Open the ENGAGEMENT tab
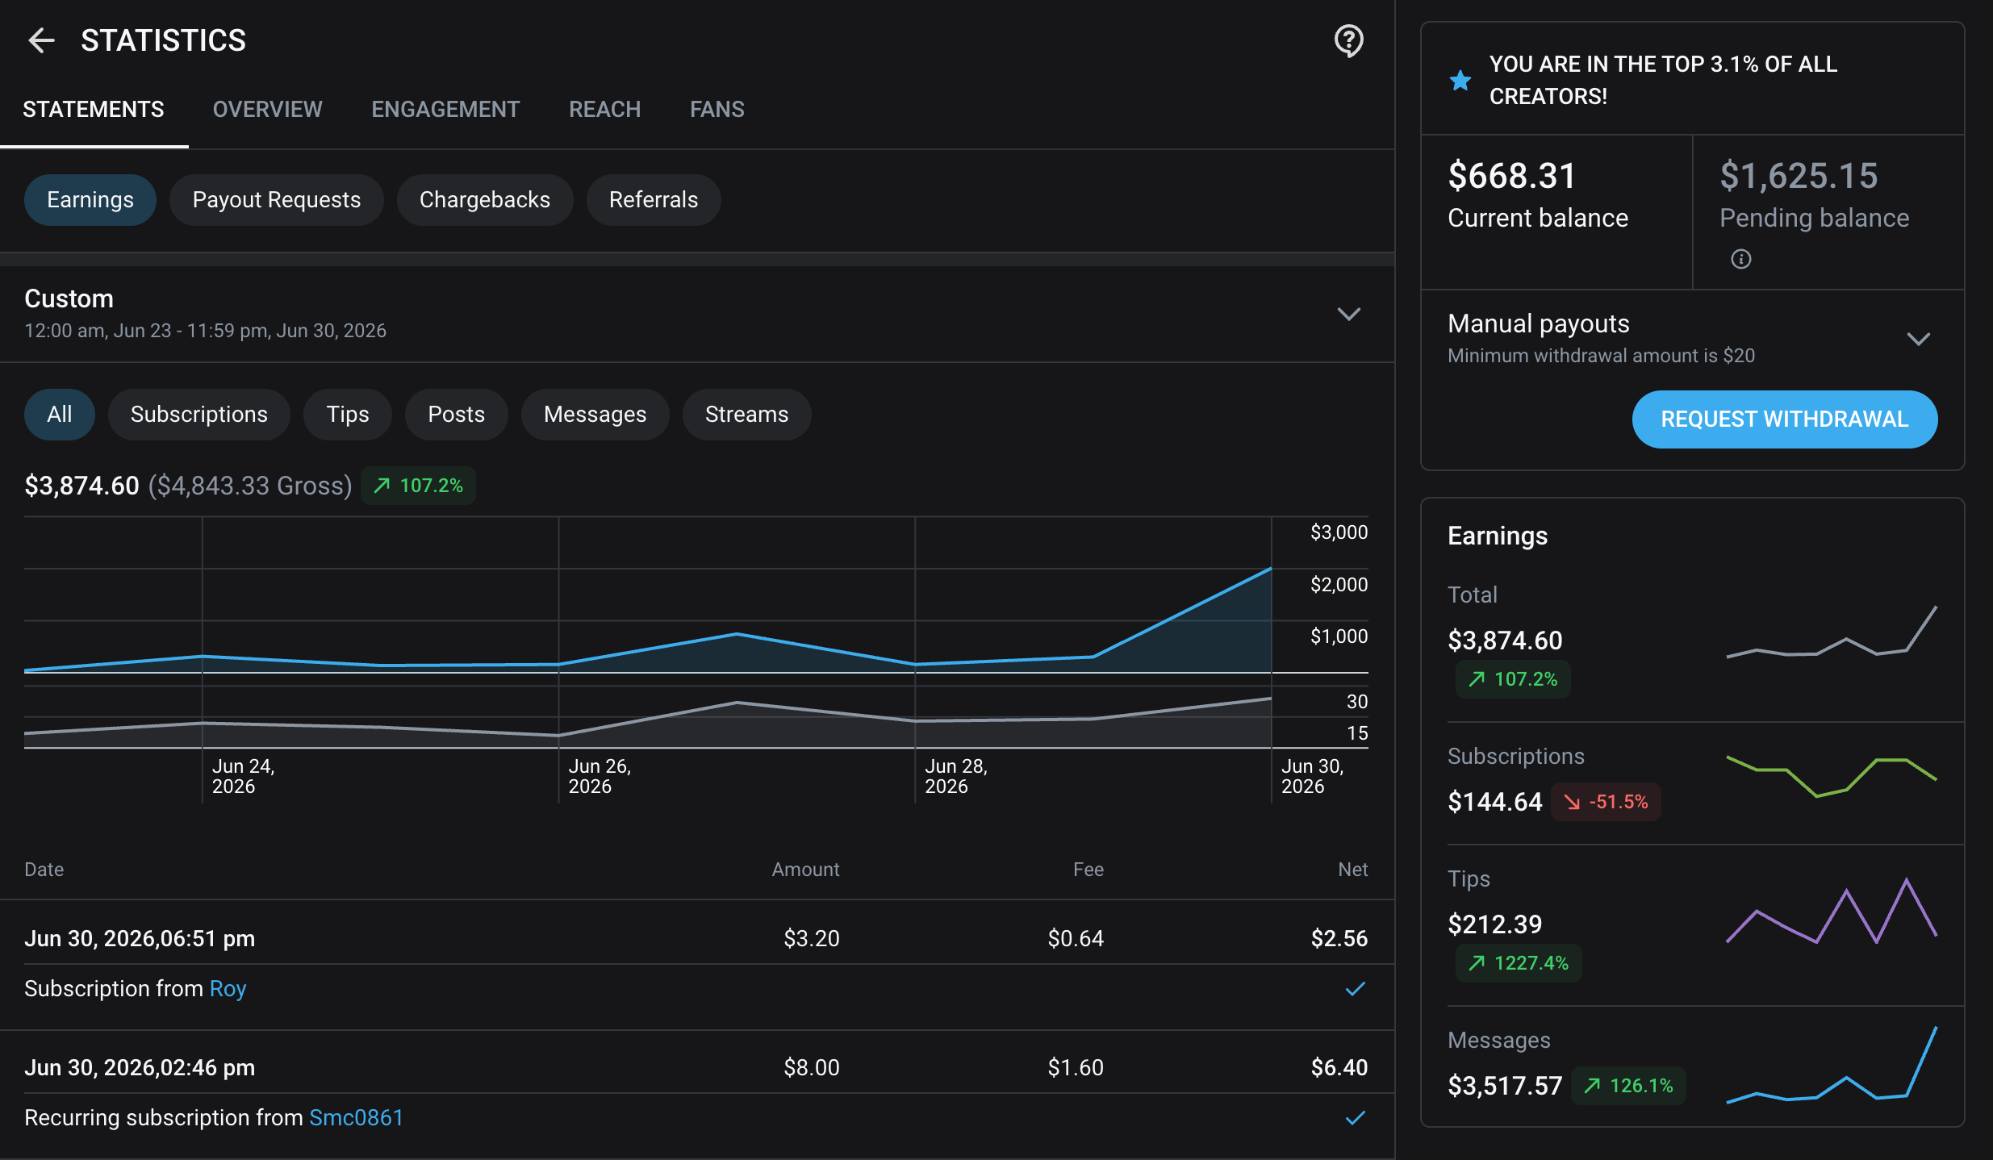The height and width of the screenshot is (1160, 1993). tap(445, 110)
